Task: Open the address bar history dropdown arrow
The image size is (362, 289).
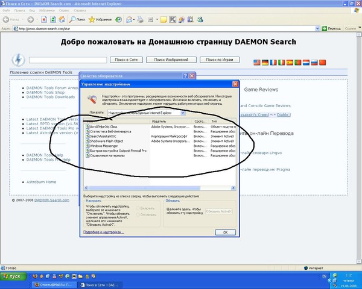Action: (317, 28)
